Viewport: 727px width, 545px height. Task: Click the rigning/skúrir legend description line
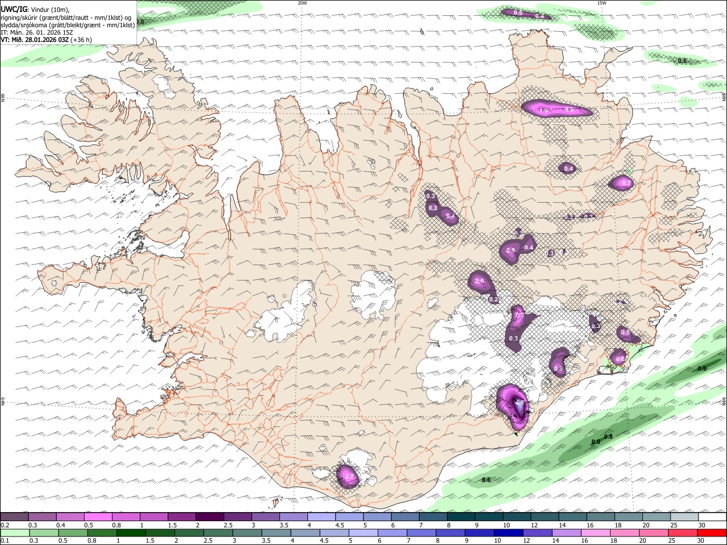click(x=65, y=17)
